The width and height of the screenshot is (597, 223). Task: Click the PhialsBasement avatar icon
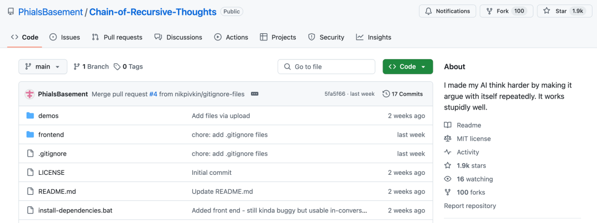[30, 94]
